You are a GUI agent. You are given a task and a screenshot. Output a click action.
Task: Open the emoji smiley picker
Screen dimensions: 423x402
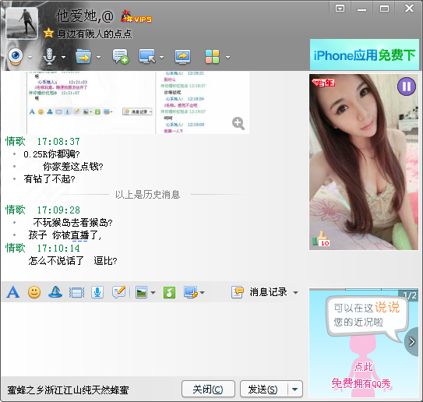[34, 292]
